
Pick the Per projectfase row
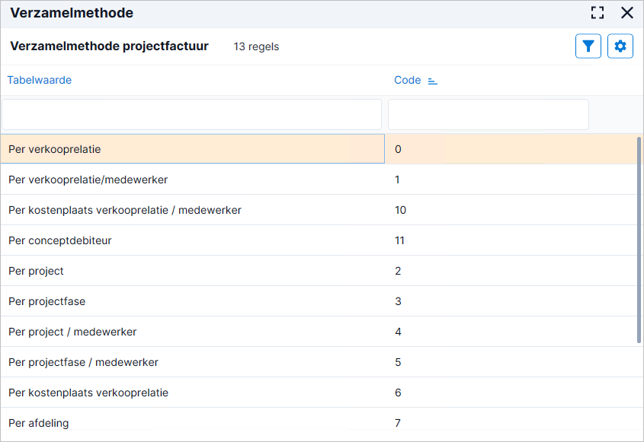coord(319,301)
